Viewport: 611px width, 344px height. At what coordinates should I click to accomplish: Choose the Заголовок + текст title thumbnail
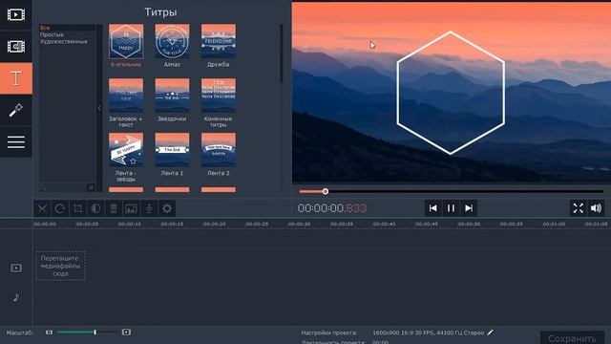126,96
